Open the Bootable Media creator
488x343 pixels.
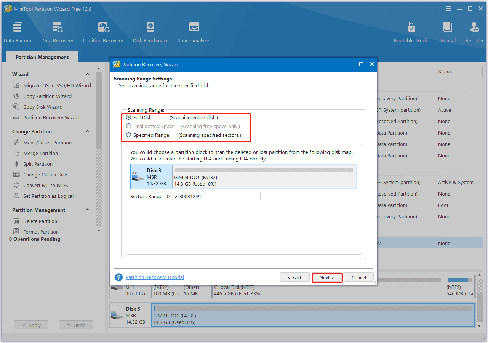tap(411, 31)
